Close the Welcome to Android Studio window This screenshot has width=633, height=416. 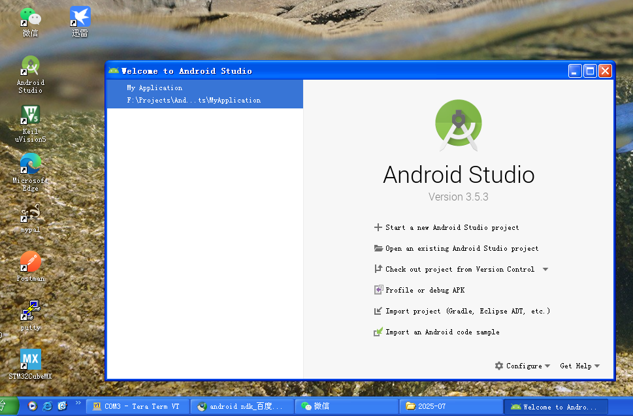(605, 71)
